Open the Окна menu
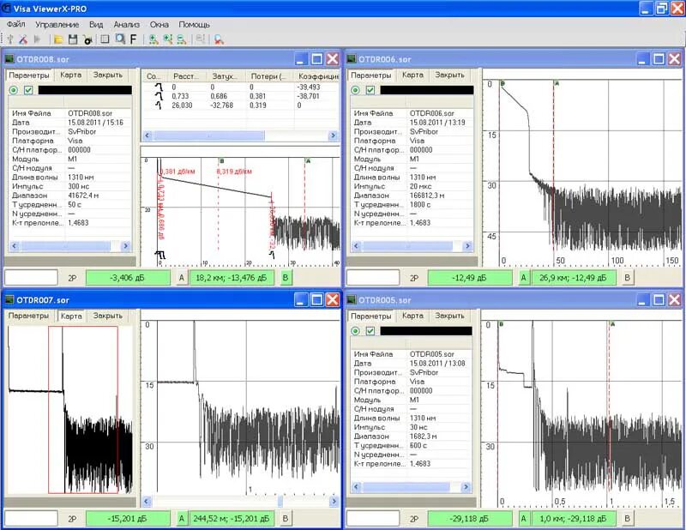The width and height of the screenshot is (686, 530). (159, 25)
